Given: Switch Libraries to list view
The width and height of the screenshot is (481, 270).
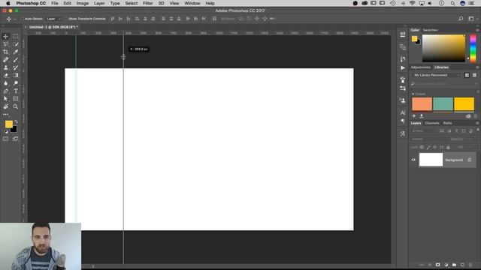Looking at the screenshot, I should pos(474,75).
